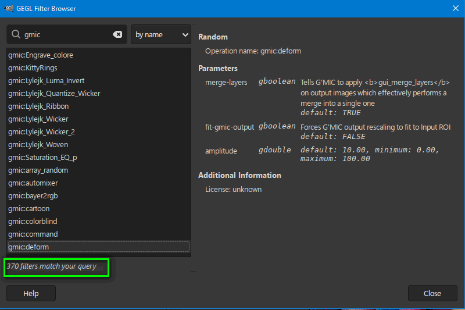The image size is (465, 310).
Task: Select gmic:Lylejk_Wicker_2 filter
Action: 98,131
